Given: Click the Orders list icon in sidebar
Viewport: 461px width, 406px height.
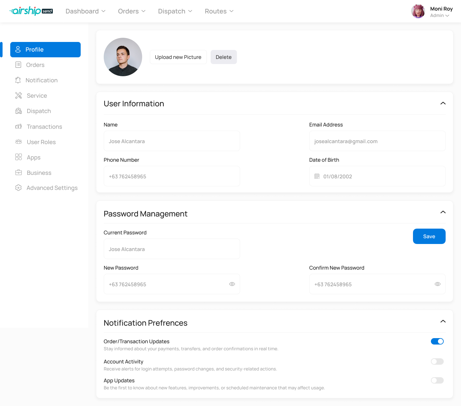Looking at the screenshot, I should 18,65.
